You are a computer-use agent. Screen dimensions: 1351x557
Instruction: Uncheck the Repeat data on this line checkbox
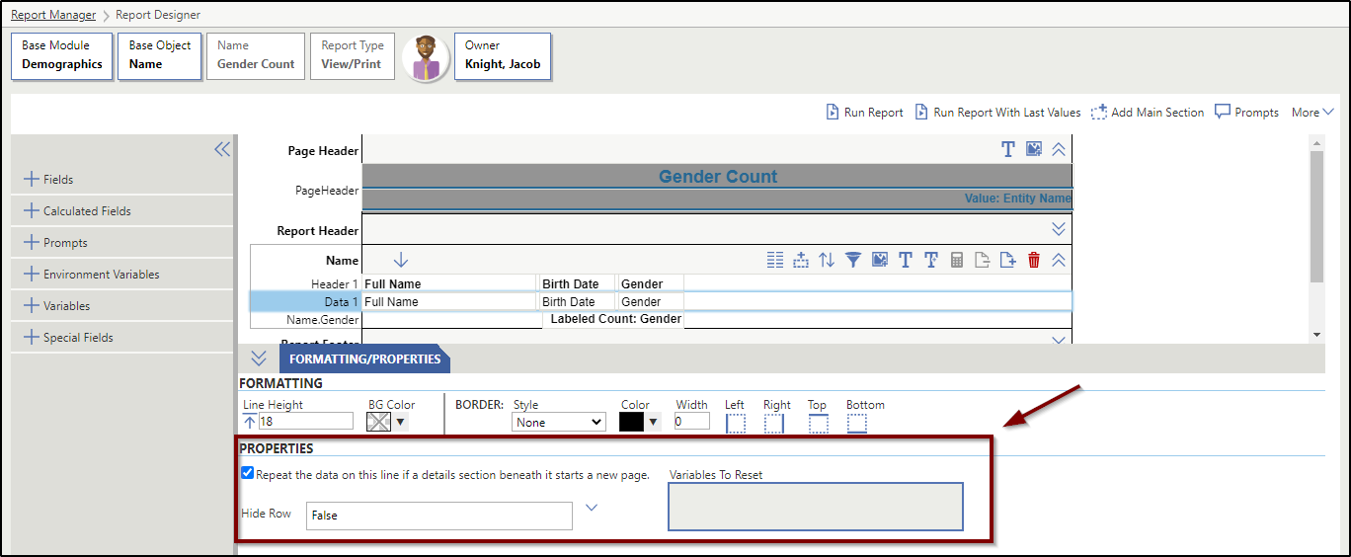pyautogui.click(x=248, y=473)
